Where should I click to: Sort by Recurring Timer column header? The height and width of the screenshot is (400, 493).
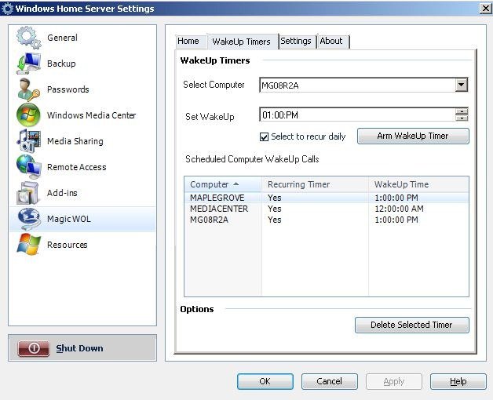tap(315, 184)
